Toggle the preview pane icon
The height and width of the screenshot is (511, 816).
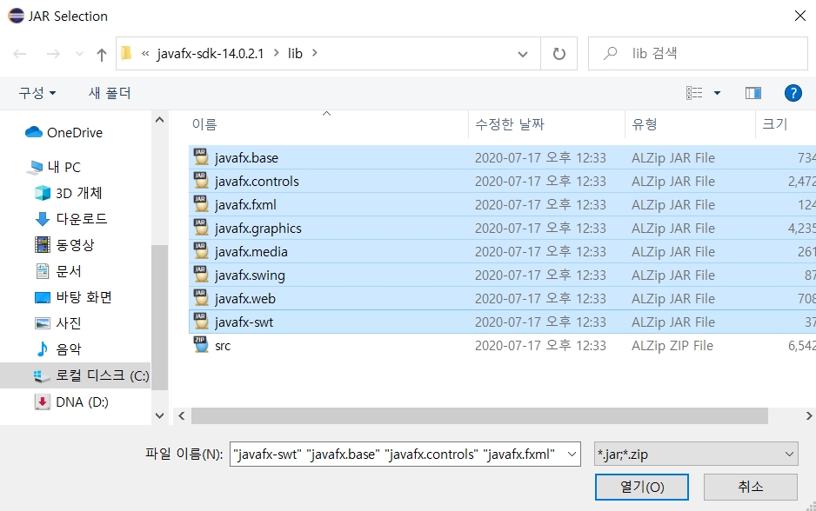[753, 93]
